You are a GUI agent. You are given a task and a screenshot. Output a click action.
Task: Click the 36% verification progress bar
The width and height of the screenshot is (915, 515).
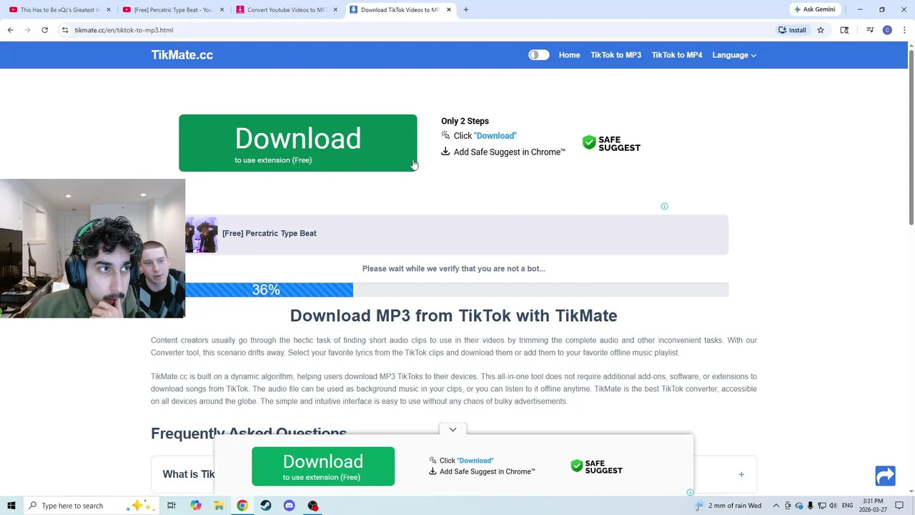[x=457, y=290]
